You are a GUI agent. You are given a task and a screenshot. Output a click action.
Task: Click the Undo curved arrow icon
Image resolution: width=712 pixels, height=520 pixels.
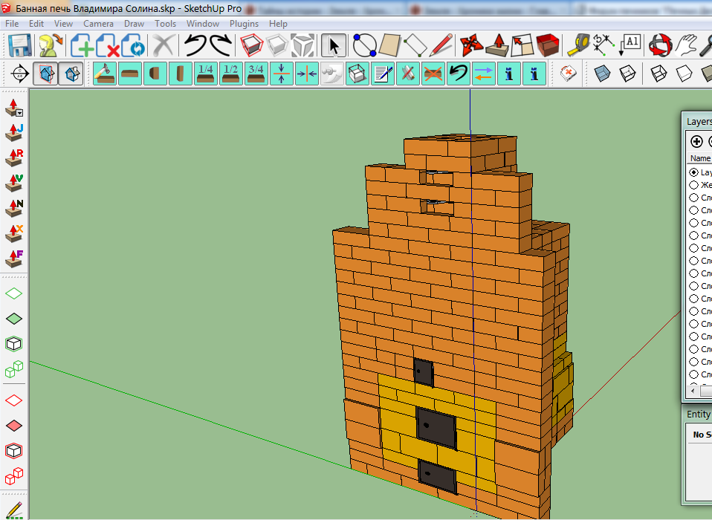(195, 46)
